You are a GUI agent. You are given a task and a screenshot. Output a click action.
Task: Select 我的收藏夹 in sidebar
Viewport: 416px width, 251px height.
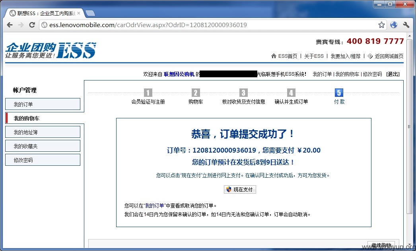43,146
